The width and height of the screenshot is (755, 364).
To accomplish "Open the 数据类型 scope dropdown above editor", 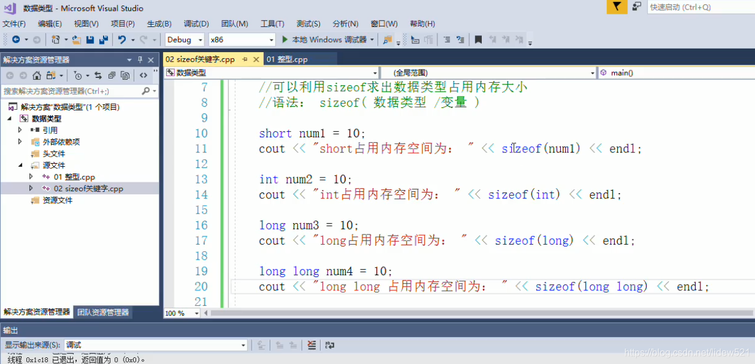I will click(271, 73).
